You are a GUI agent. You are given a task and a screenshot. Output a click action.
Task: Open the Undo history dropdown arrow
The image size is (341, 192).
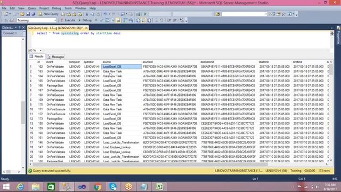109,14
